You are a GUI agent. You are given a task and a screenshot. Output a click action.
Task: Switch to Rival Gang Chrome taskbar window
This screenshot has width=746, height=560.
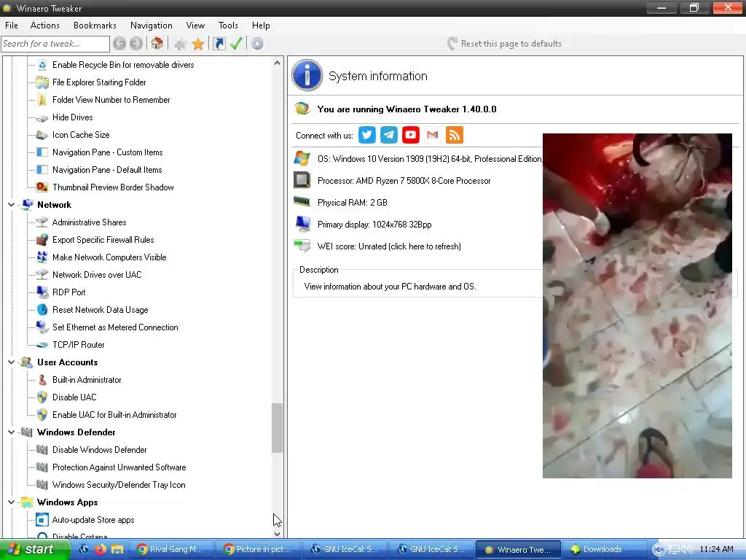(172, 550)
